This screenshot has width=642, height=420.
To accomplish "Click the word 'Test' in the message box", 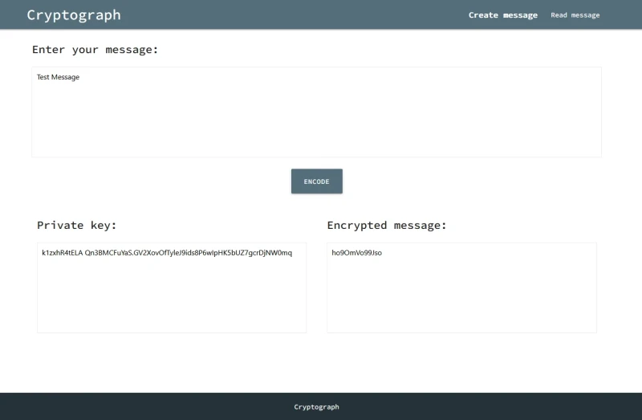I will [43, 77].
